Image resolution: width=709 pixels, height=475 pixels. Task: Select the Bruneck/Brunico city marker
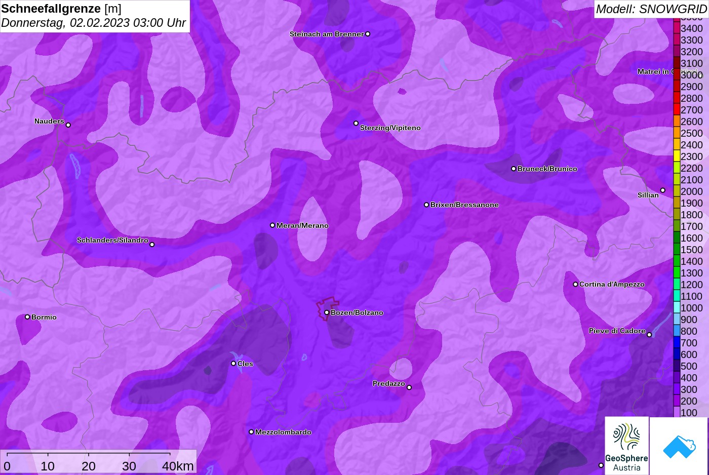point(514,169)
